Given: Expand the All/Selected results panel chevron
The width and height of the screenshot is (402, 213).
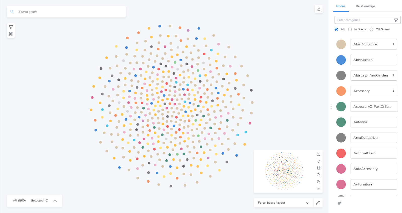Looking at the screenshot, I should [55, 201].
